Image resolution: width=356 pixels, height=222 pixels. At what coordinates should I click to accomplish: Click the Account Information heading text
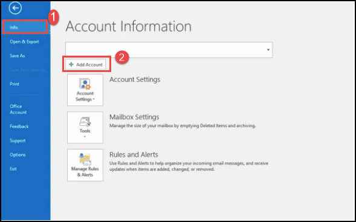(129, 27)
